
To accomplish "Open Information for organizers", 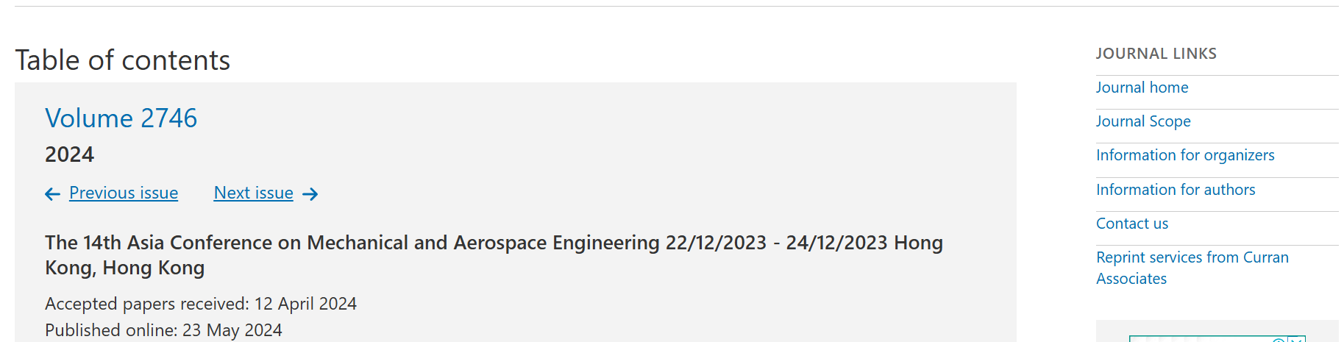I will point(1185,155).
